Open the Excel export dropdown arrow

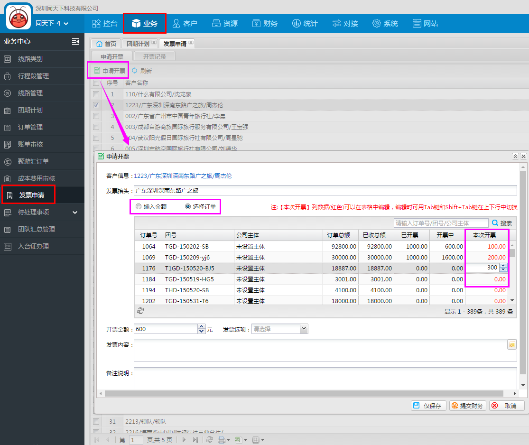pos(245,440)
